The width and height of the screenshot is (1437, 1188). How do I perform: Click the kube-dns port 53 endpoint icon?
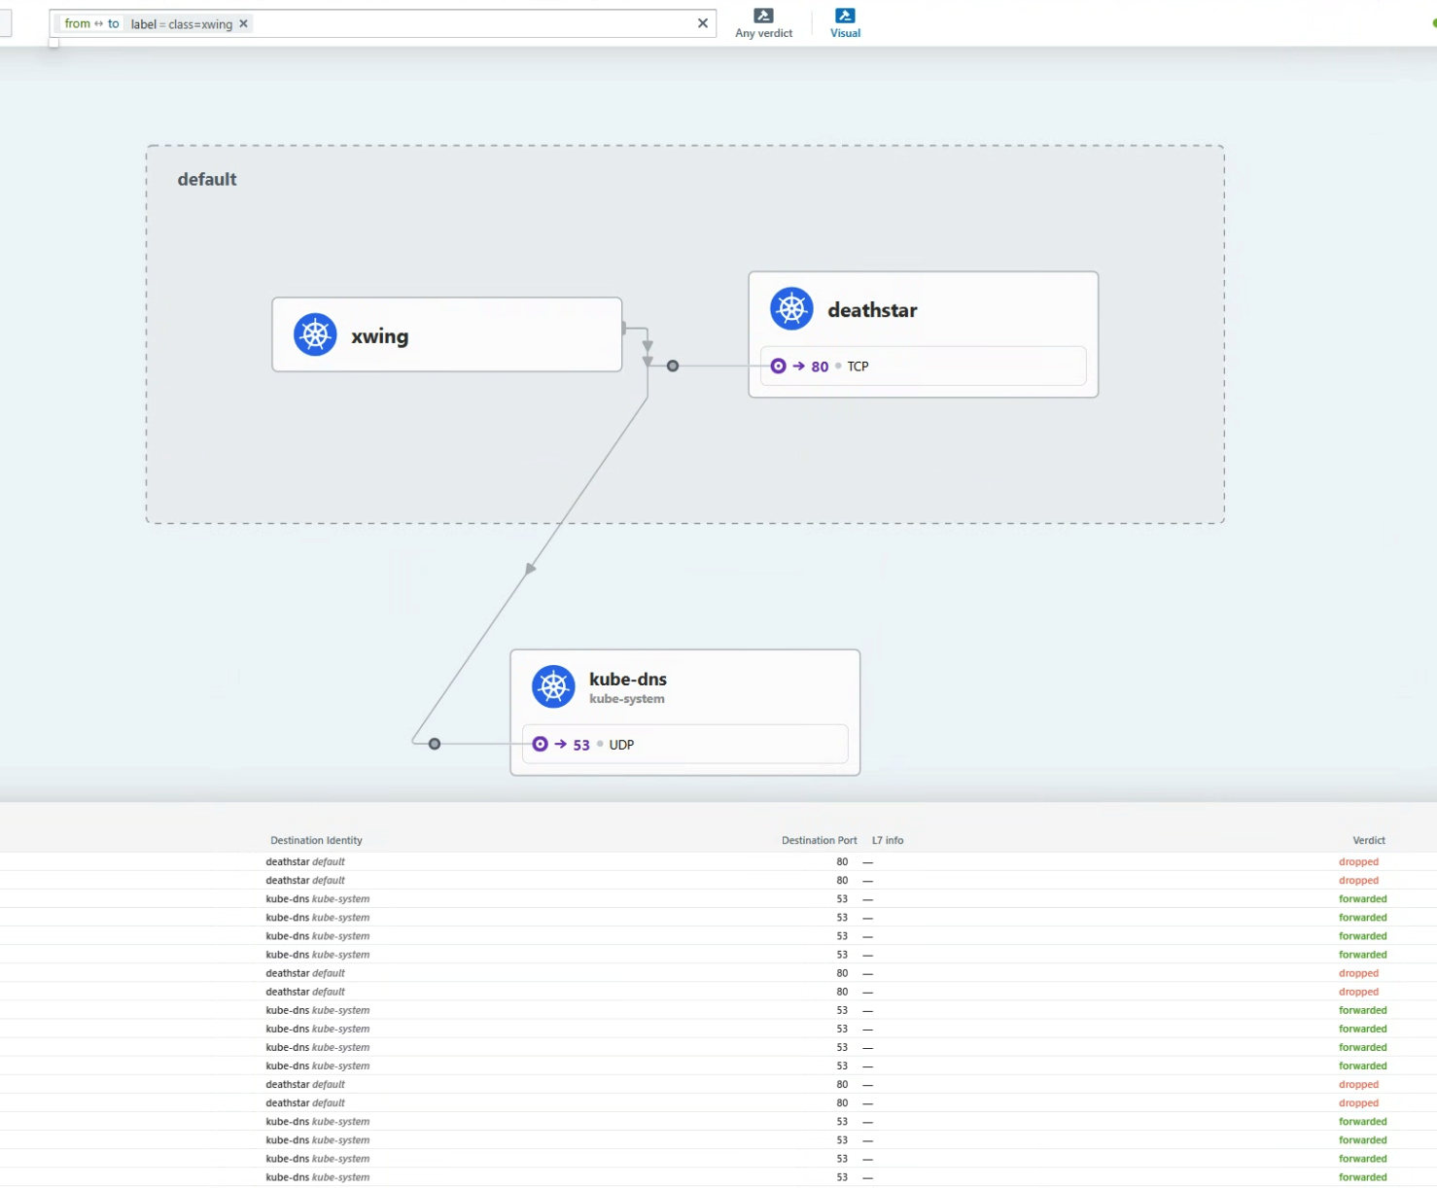pyautogui.click(x=540, y=745)
